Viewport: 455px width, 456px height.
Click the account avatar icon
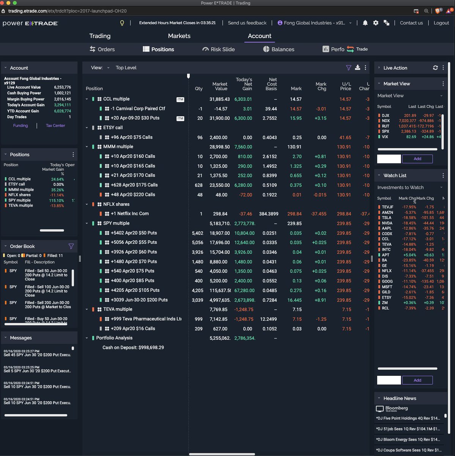(x=280, y=23)
